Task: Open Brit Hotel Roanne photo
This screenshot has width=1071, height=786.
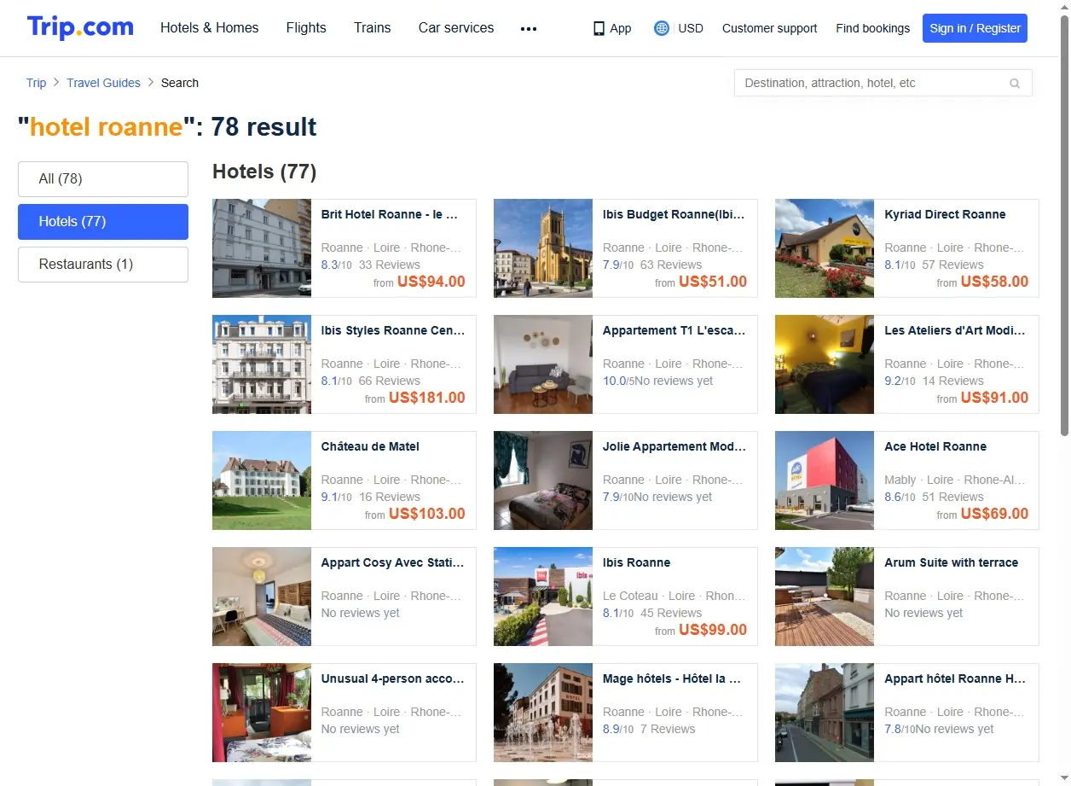Action: pos(262,248)
